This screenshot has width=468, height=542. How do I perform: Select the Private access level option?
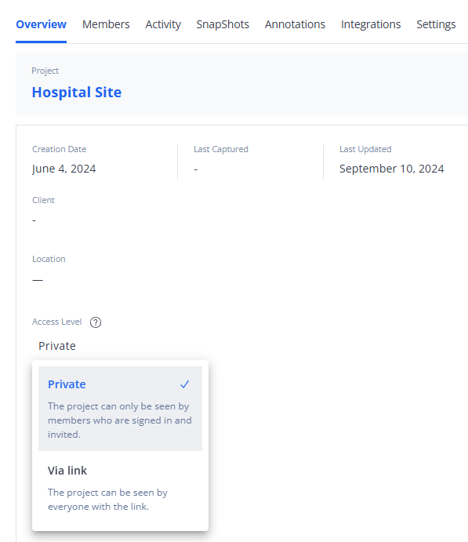tap(120, 409)
